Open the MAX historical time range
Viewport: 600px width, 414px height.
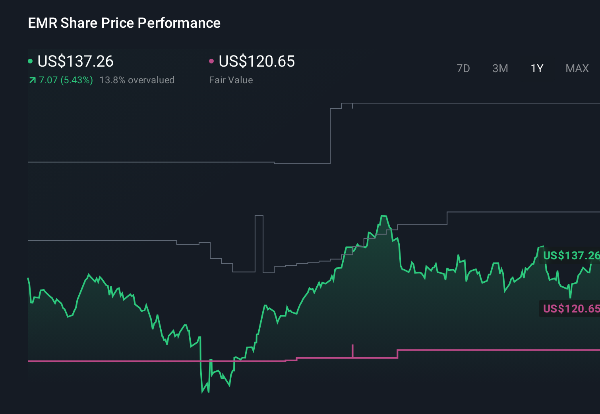click(x=577, y=68)
